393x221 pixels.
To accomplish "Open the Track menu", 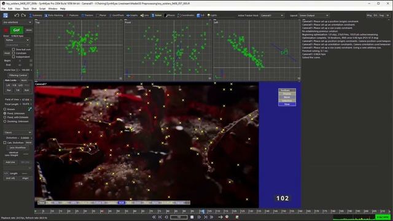I will (x=26, y=9).
